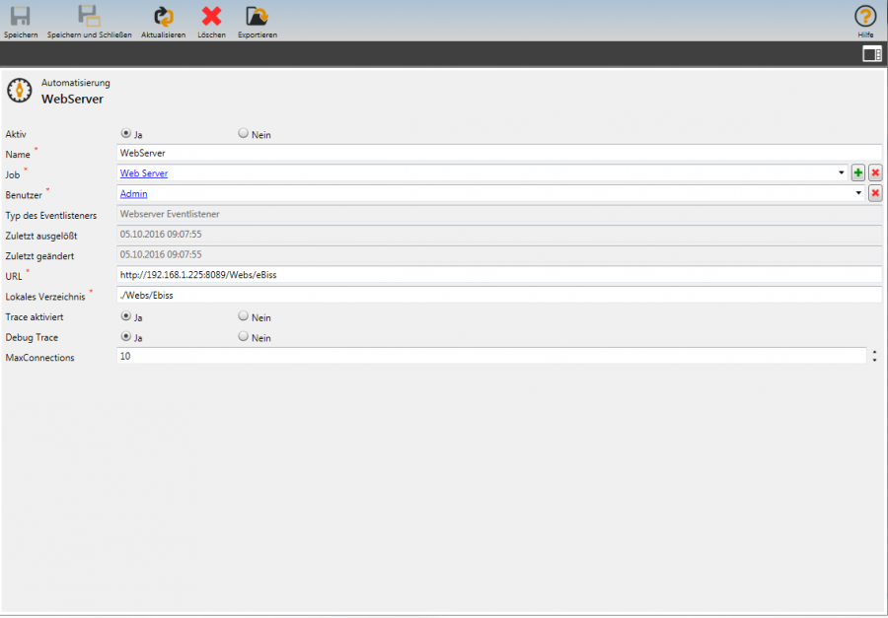Click the Lokales Verzeichnis label
The image size is (888, 618).
tap(45, 297)
